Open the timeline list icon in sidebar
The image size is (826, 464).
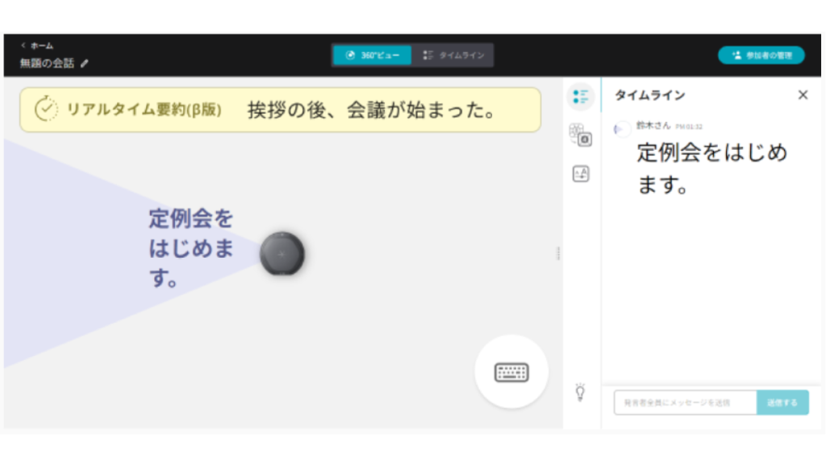click(x=580, y=97)
